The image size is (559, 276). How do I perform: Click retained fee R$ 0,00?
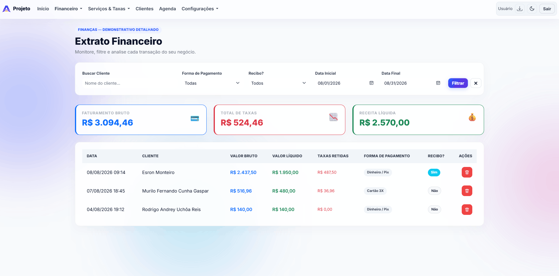tap(325, 209)
